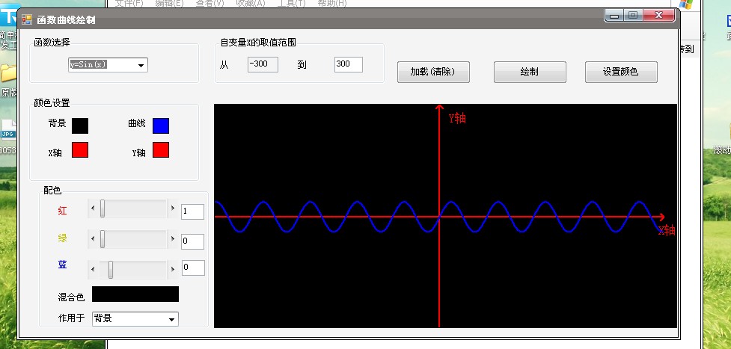Click the 红 slider thumb
731x349 pixels.
pos(103,209)
